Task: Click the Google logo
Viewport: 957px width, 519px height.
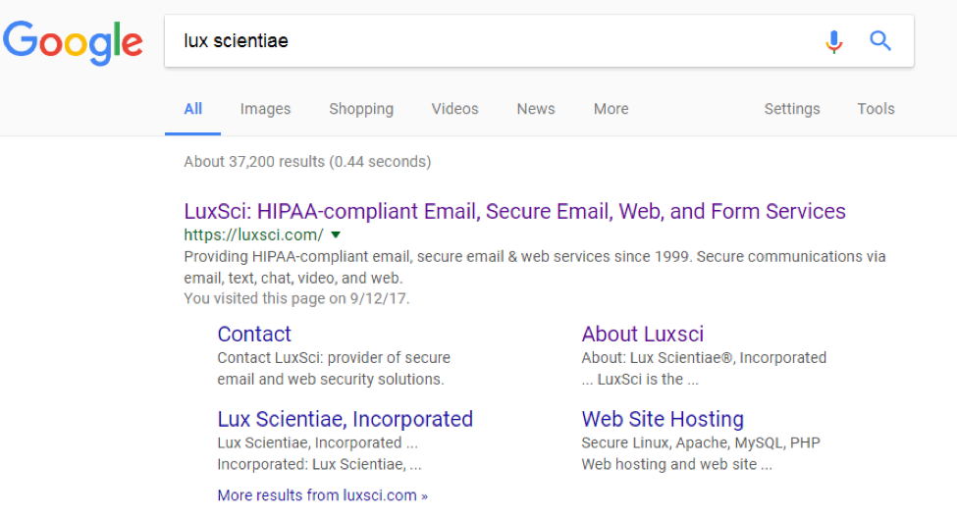Action: (x=73, y=42)
